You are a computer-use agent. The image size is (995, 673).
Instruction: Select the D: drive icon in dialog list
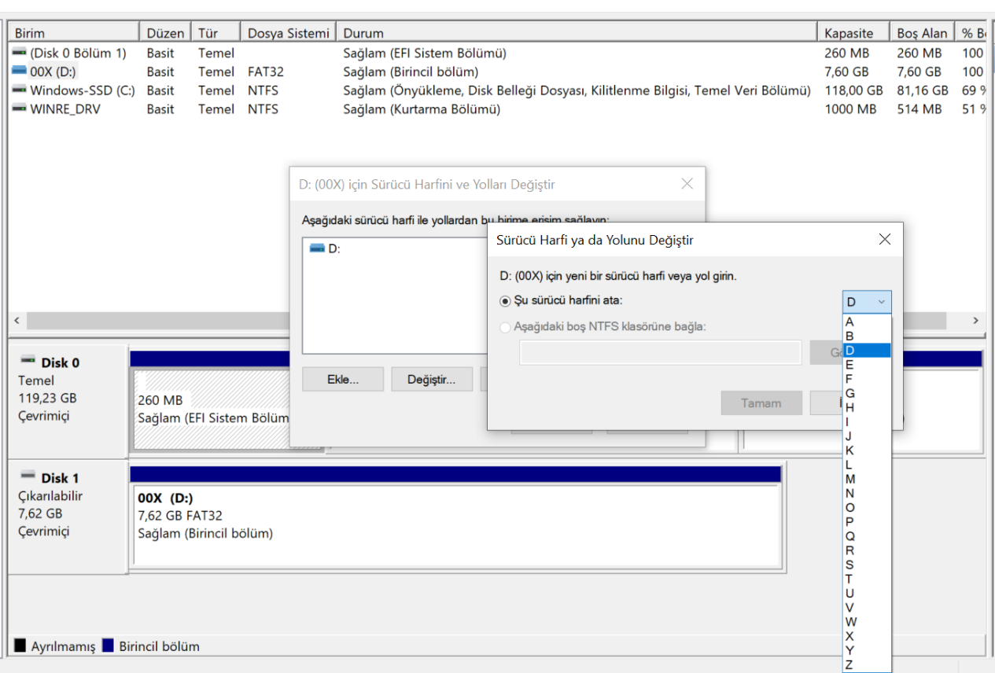pyautogui.click(x=317, y=248)
